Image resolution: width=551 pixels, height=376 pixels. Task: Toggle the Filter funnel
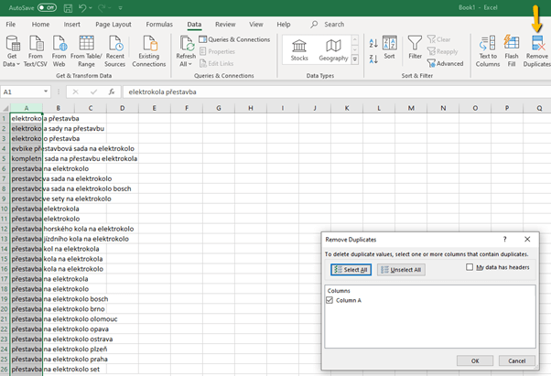[415, 48]
